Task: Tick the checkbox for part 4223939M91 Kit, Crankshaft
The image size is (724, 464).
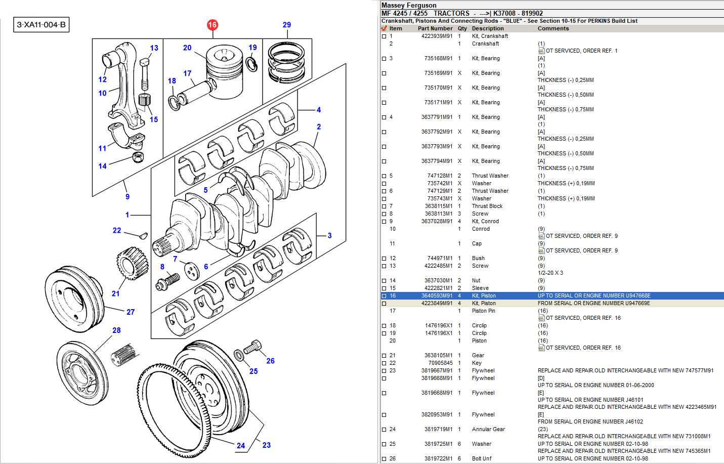Action: (x=384, y=36)
